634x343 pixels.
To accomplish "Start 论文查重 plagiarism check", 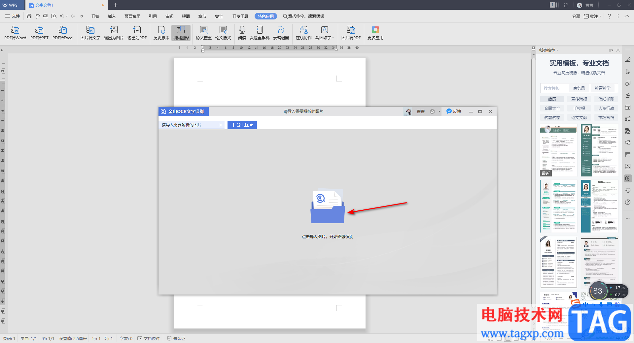I will click(x=203, y=33).
